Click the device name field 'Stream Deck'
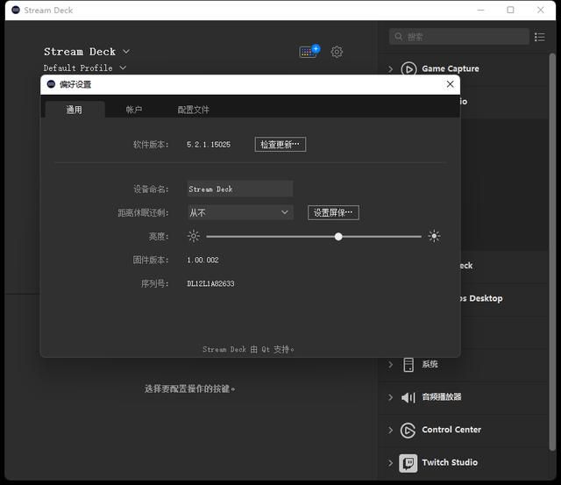The width and height of the screenshot is (561, 485). click(240, 189)
